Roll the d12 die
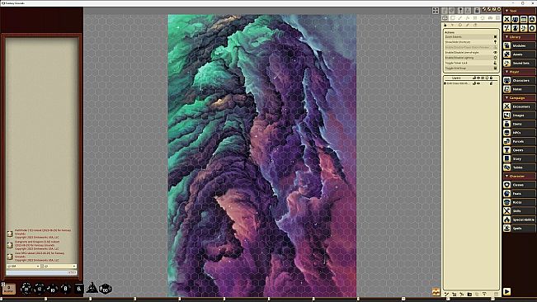This screenshot has width=537, height=302. [40, 289]
